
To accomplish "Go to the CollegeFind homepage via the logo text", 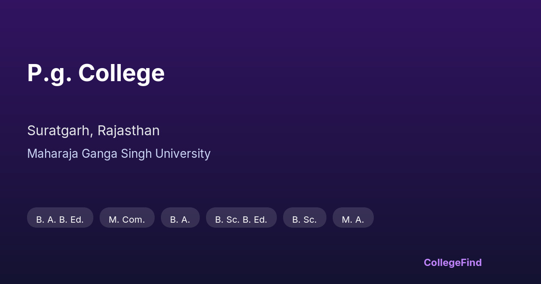I will point(453,262).
